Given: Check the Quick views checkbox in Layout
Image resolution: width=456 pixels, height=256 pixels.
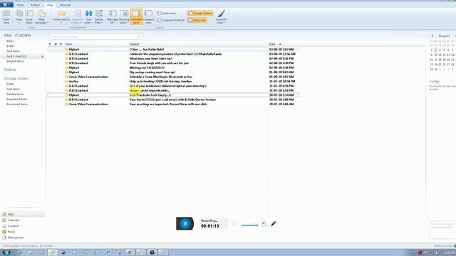Looking at the screenshot, I should pos(167,14).
